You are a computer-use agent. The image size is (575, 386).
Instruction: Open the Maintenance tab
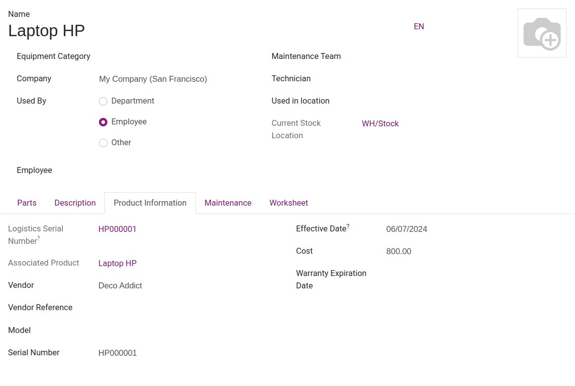[228, 203]
